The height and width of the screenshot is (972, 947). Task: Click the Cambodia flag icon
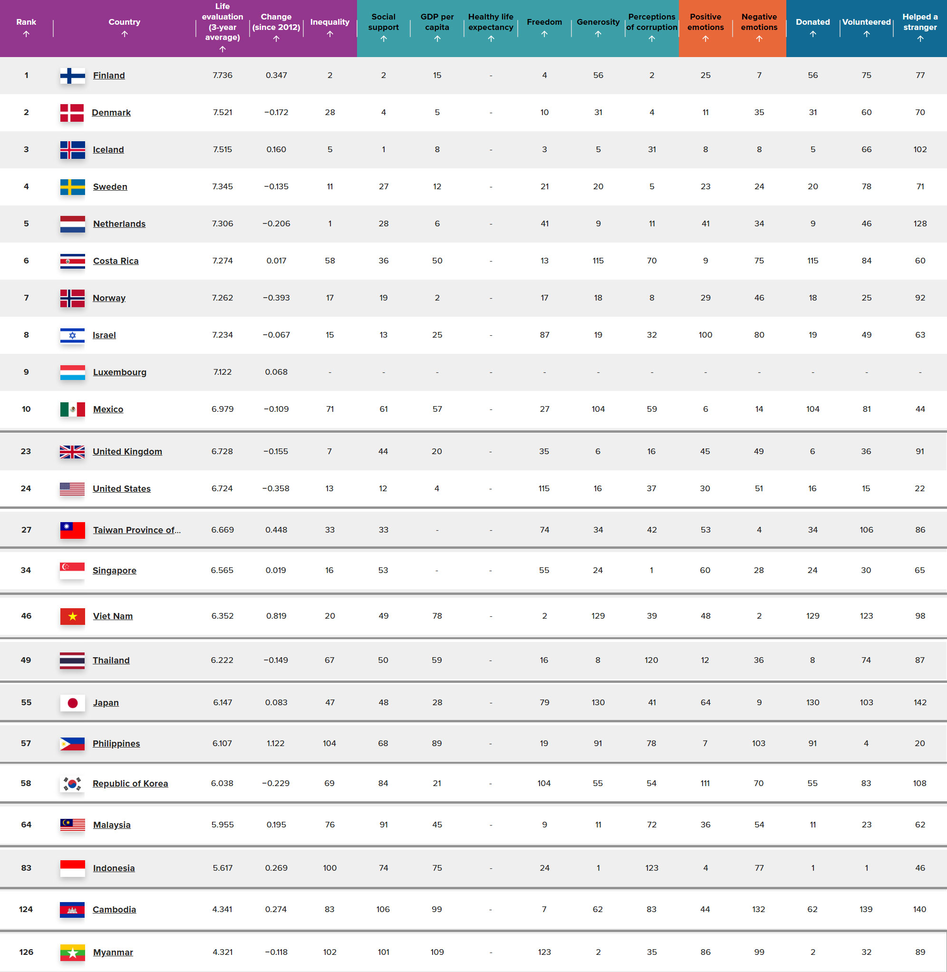(72, 909)
